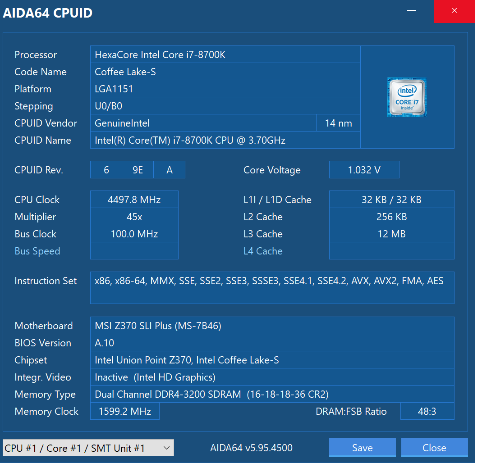Click the motherboard value MSI Z370 SLI Plus
The width and height of the screenshot is (482, 463).
point(272,326)
